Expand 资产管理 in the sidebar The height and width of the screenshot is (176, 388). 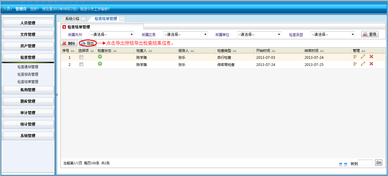(28, 46)
